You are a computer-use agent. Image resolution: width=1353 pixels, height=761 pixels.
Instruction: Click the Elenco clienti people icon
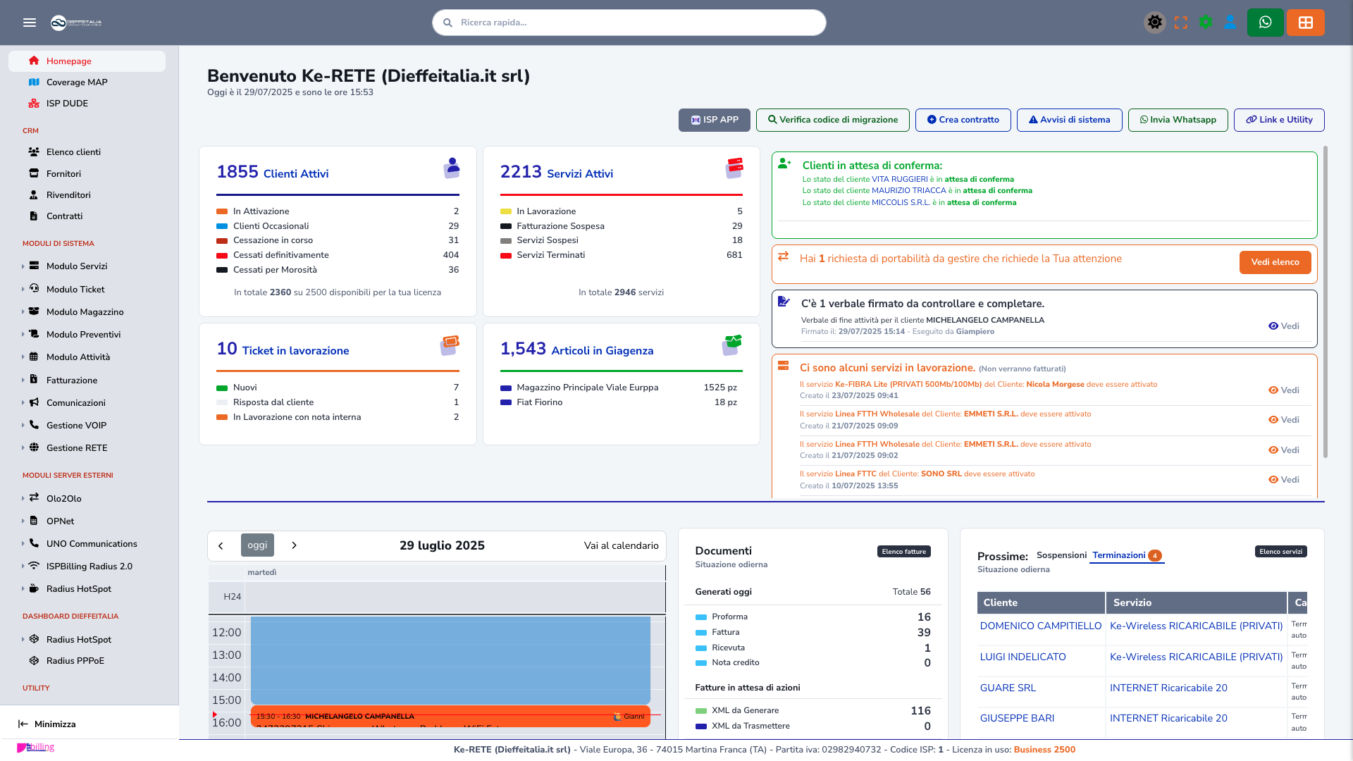[34, 152]
